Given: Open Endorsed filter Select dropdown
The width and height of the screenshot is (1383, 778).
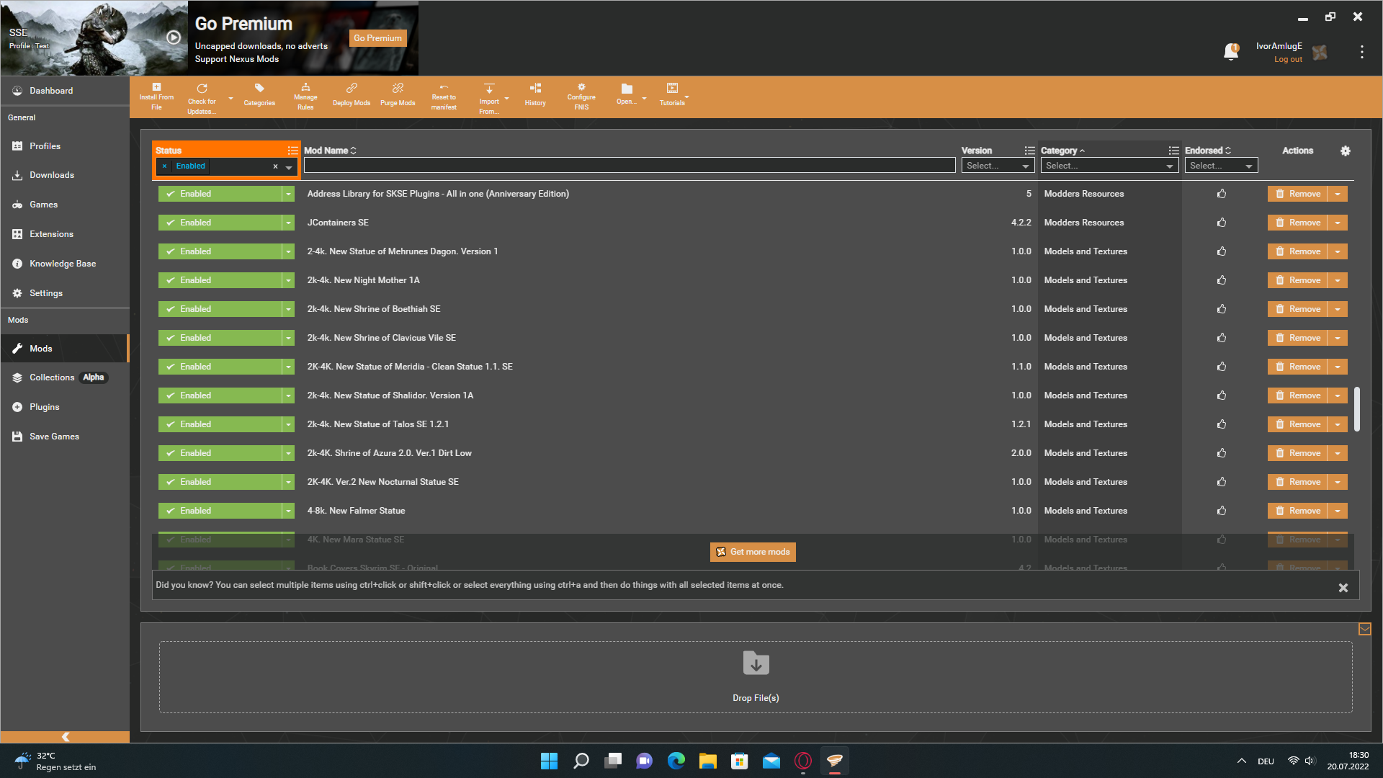Looking at the screenshot, I should 1221,166.
